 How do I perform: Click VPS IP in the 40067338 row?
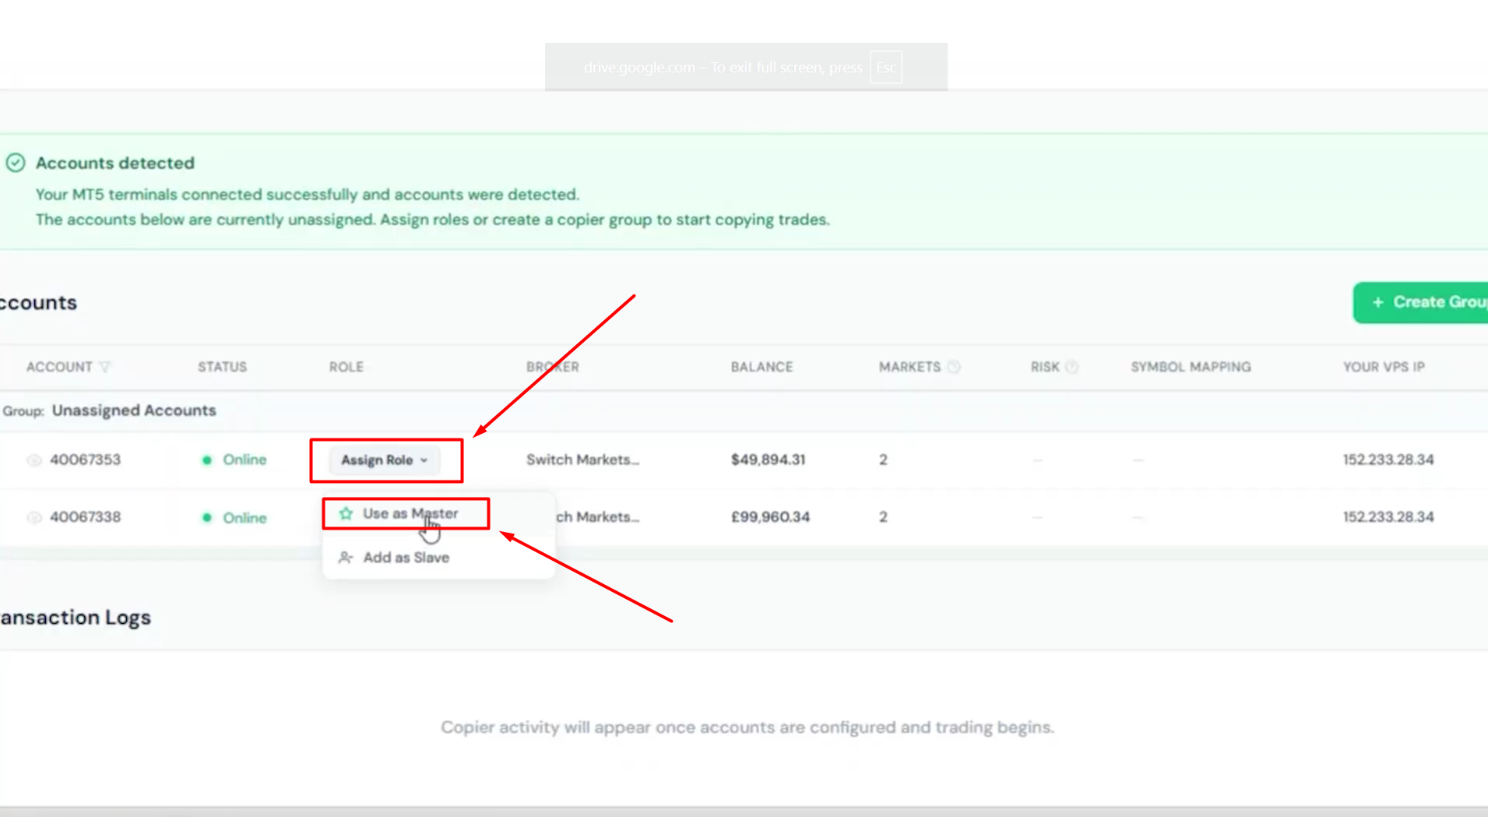(1388, 517)
